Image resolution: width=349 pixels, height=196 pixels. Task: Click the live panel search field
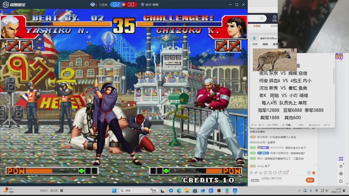pyautogui.click(x=257, y=18)
